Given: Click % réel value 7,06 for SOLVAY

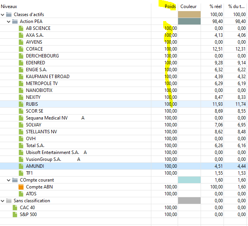Looking at the screenshot, I should (x=219, y=125).
